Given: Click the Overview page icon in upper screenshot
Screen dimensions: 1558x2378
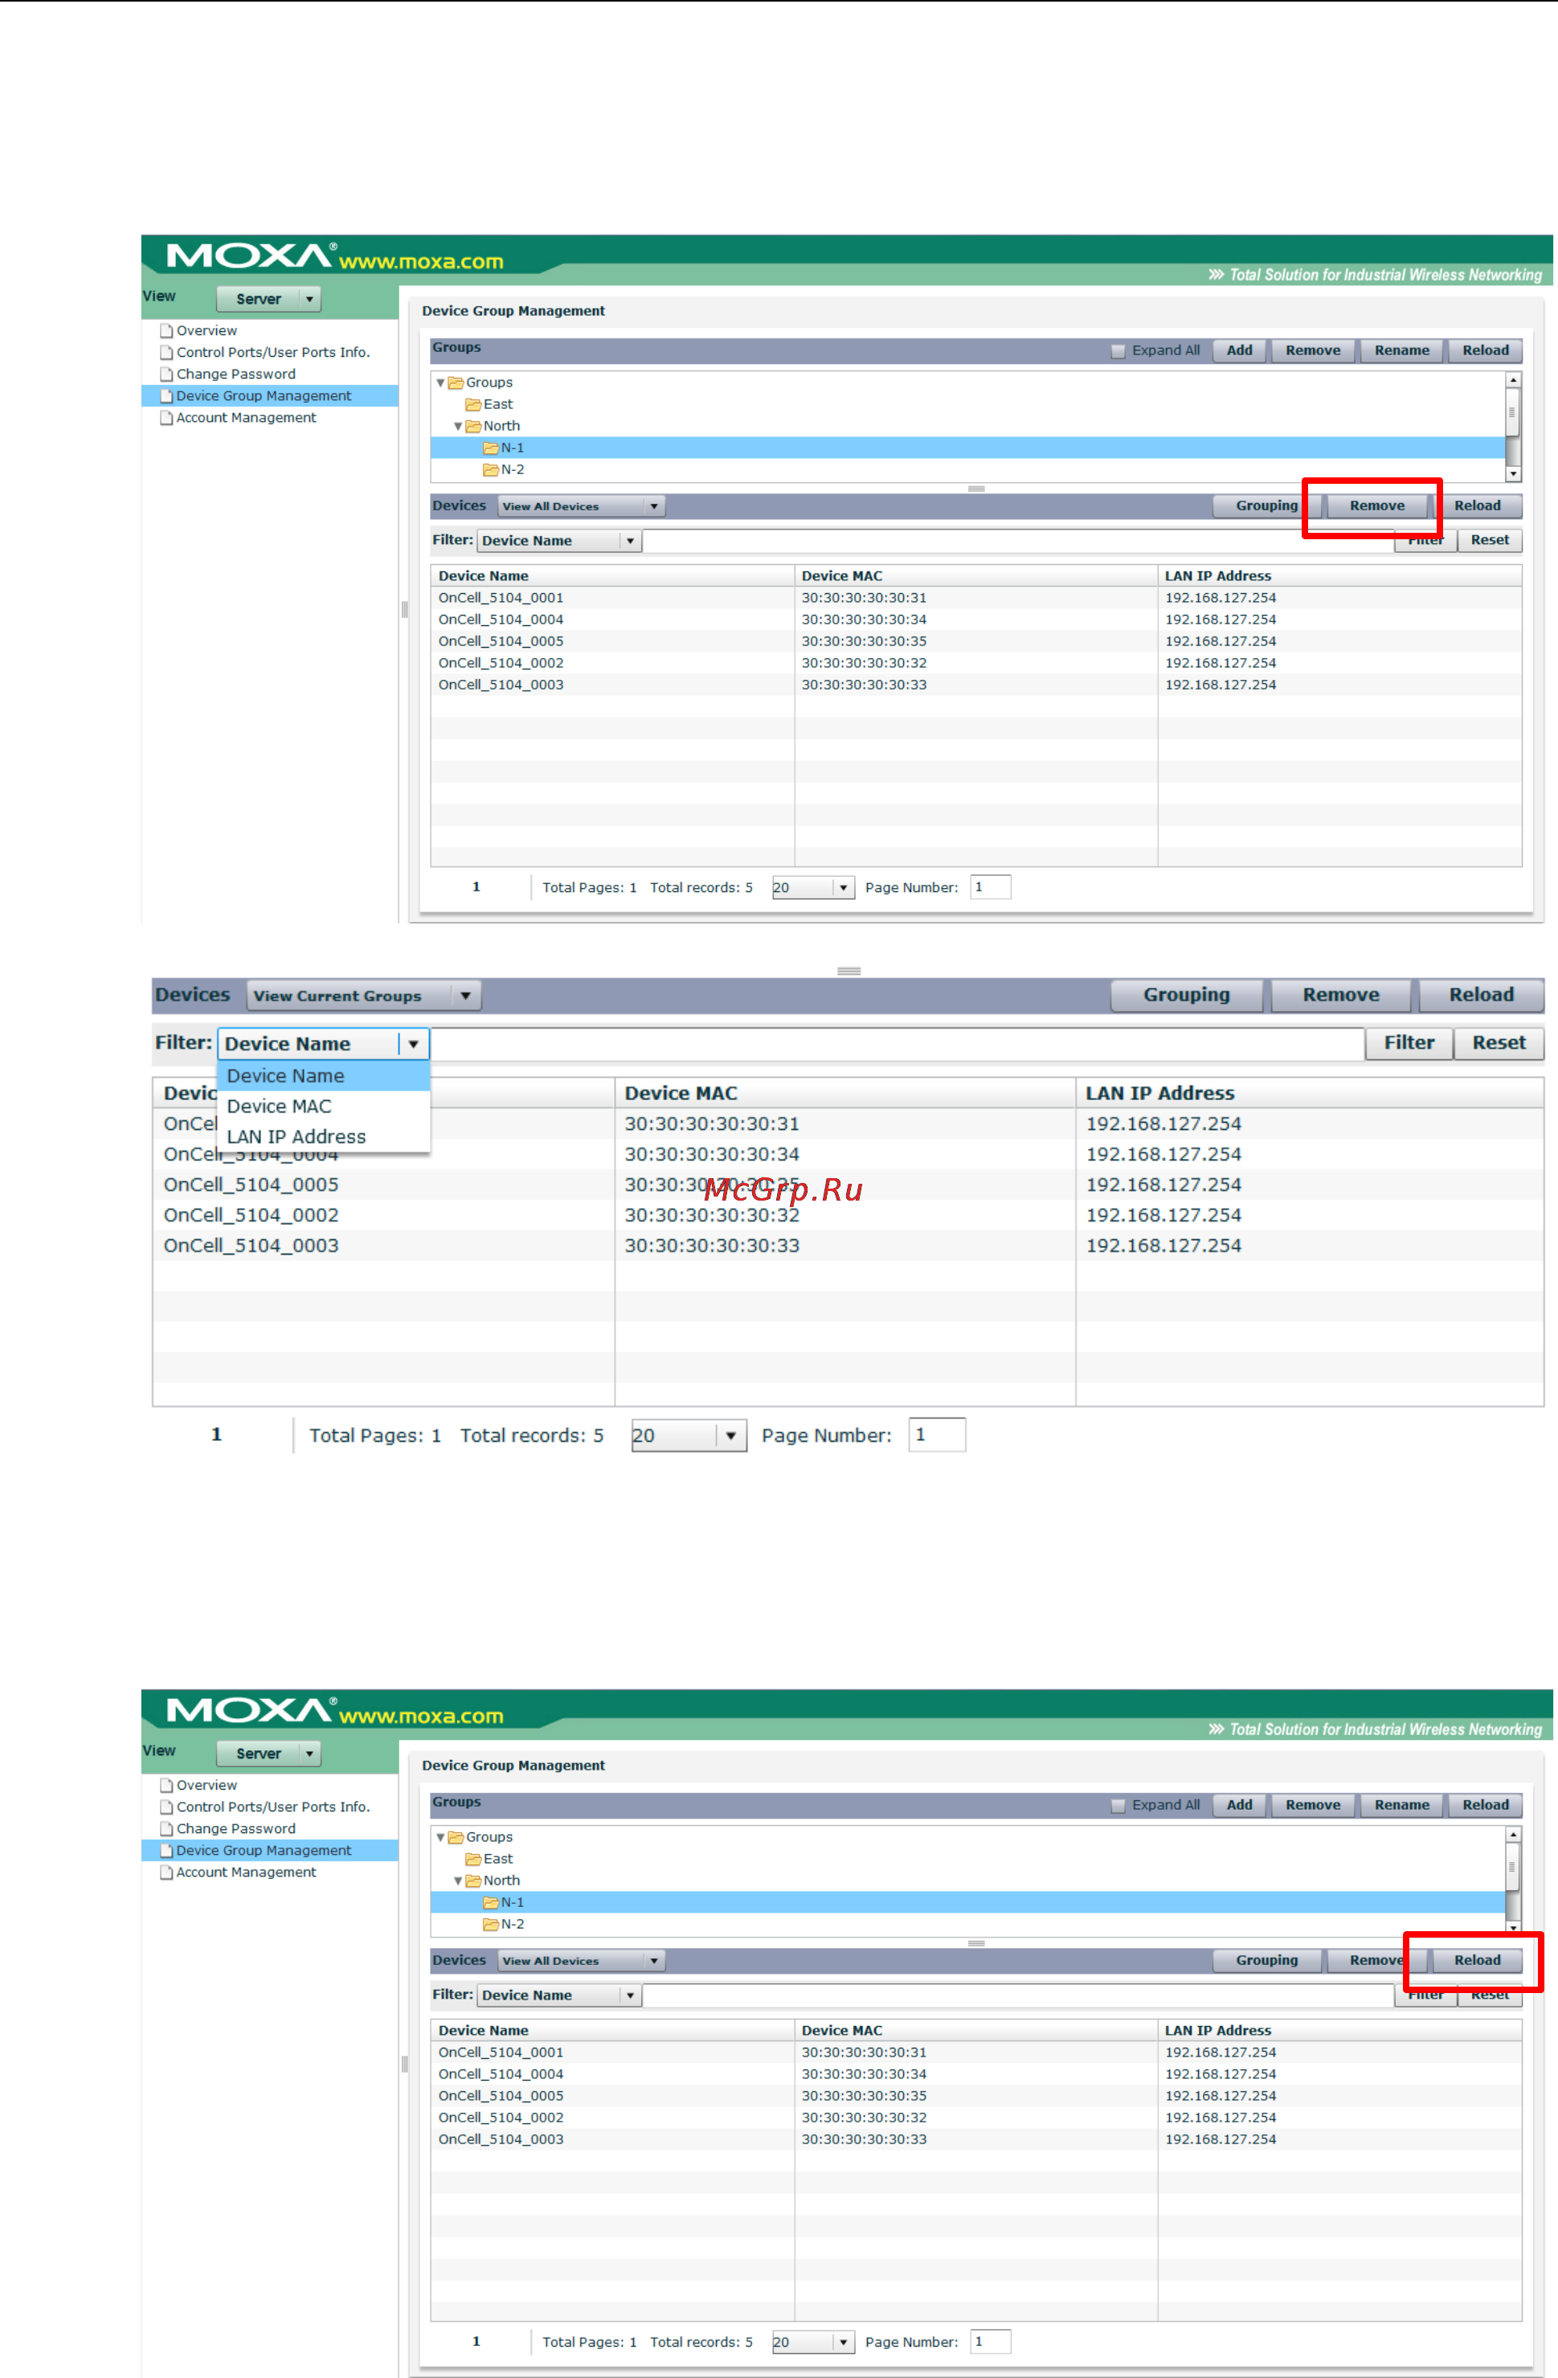Looking at the screenshot, I should click(x=167, y=331).
